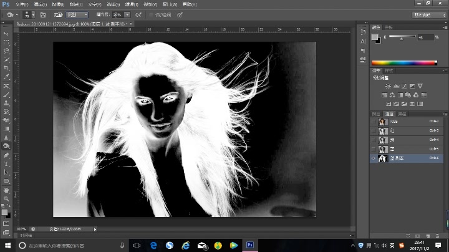This screenshot has height=252, width=449.
Task: Add a Color Balance adjustment
Action: click(x=392, y=95)
